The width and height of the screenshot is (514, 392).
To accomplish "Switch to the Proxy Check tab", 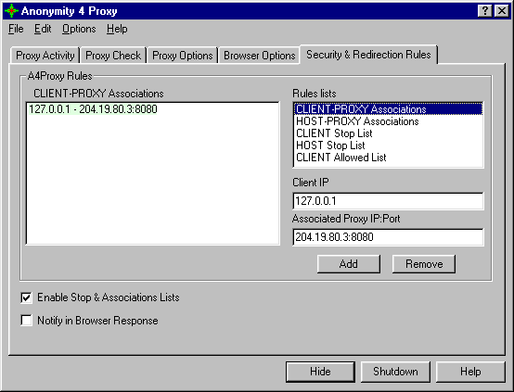I will coord(113,56).
